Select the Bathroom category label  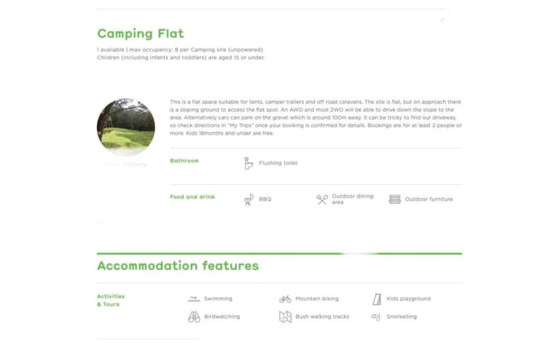click(x=184, y=161)
